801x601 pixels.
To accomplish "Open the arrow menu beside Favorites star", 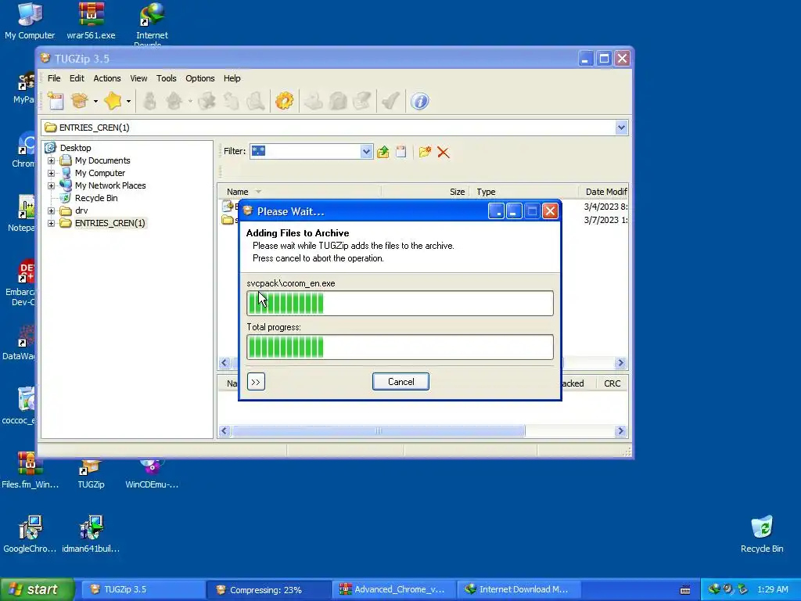I will 129,101.
